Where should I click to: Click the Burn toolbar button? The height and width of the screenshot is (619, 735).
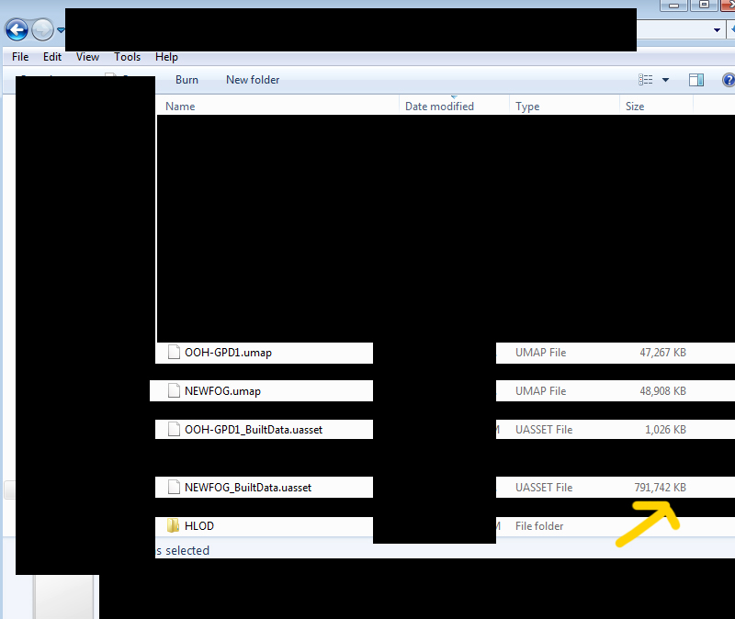coord(187,80)
